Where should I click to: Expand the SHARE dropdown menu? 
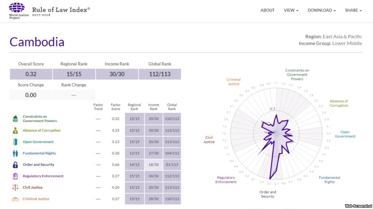coord(353,10)
